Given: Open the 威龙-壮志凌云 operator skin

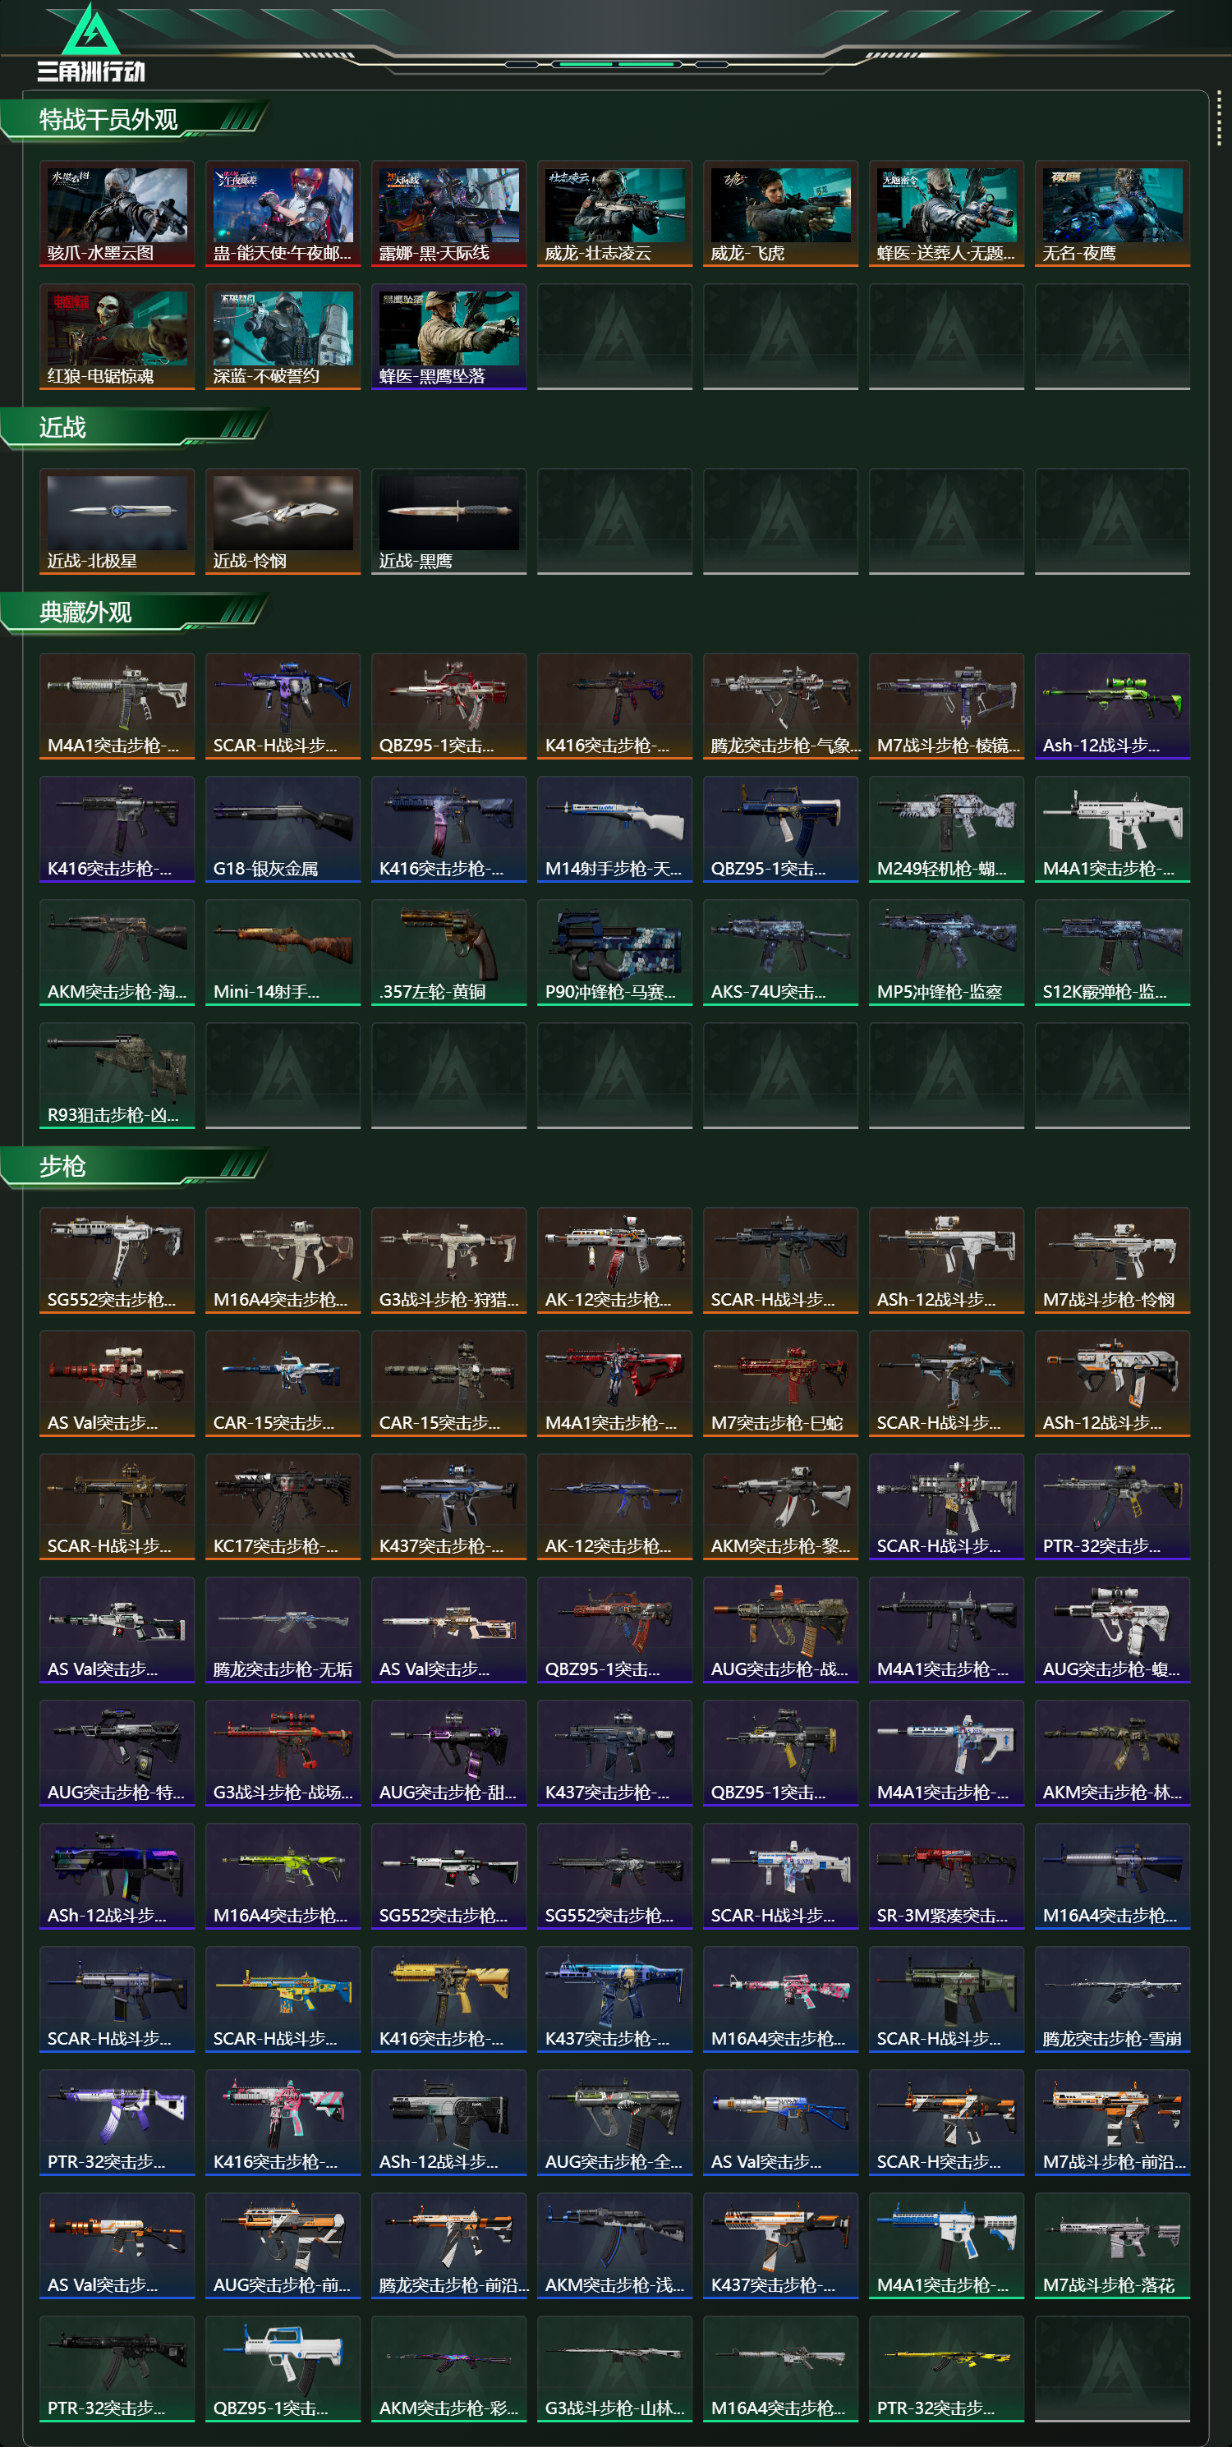Looking at the screenshot, I should [614, 213].
